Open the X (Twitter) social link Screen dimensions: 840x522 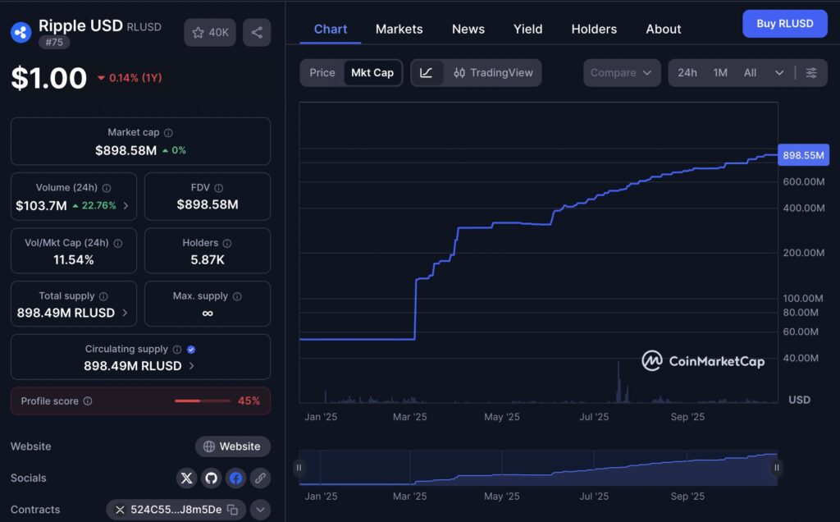(186, 478)
